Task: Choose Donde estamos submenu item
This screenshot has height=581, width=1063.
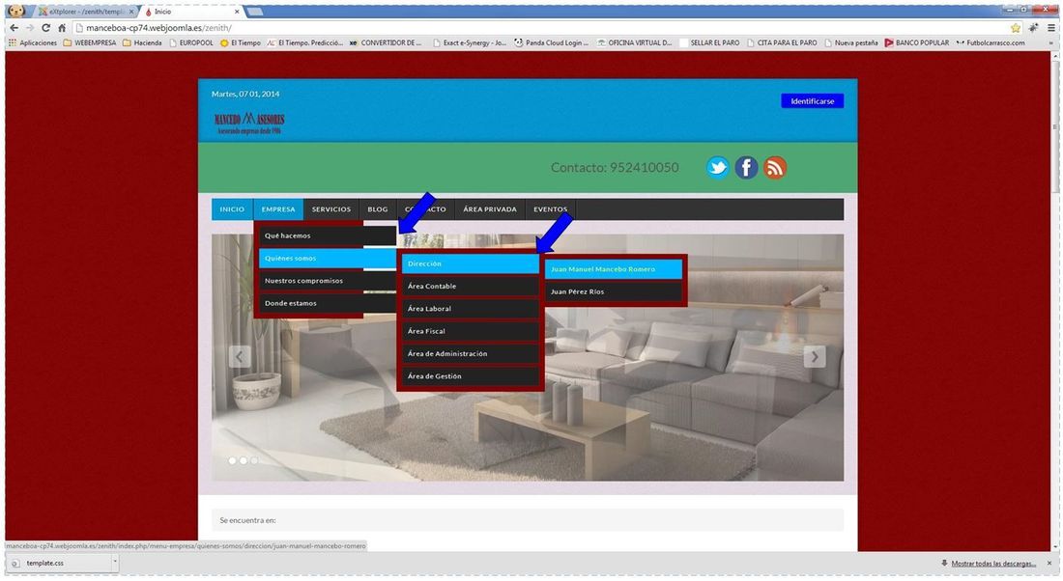Action: coord(328,303)
